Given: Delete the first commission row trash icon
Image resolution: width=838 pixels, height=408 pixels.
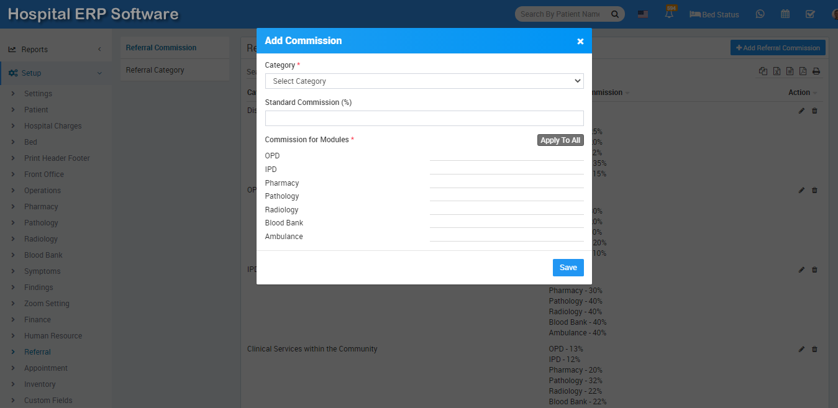Looking at the screenshot, I should click(x=815, y=111).
